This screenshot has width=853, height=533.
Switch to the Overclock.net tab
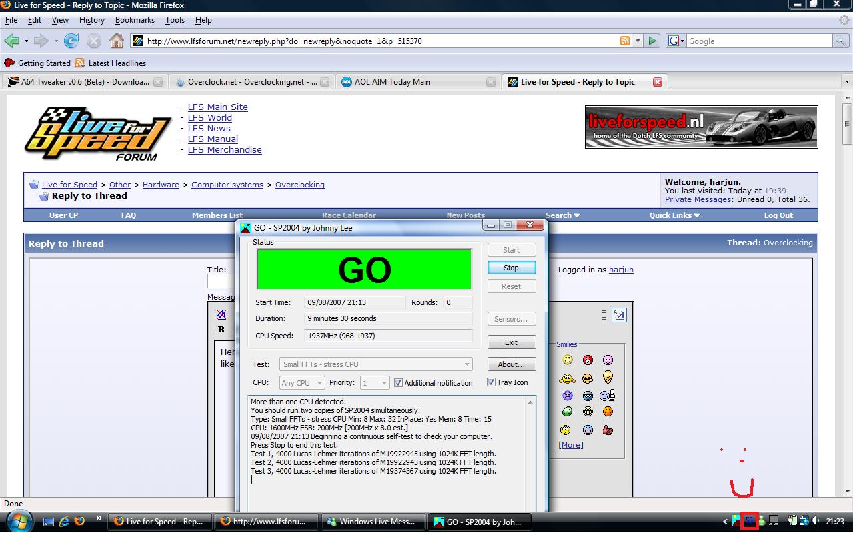251,82
